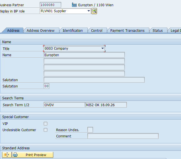Click the third Name line field
The height and width of the screenshot is (159, 181).
coord(84,67)
